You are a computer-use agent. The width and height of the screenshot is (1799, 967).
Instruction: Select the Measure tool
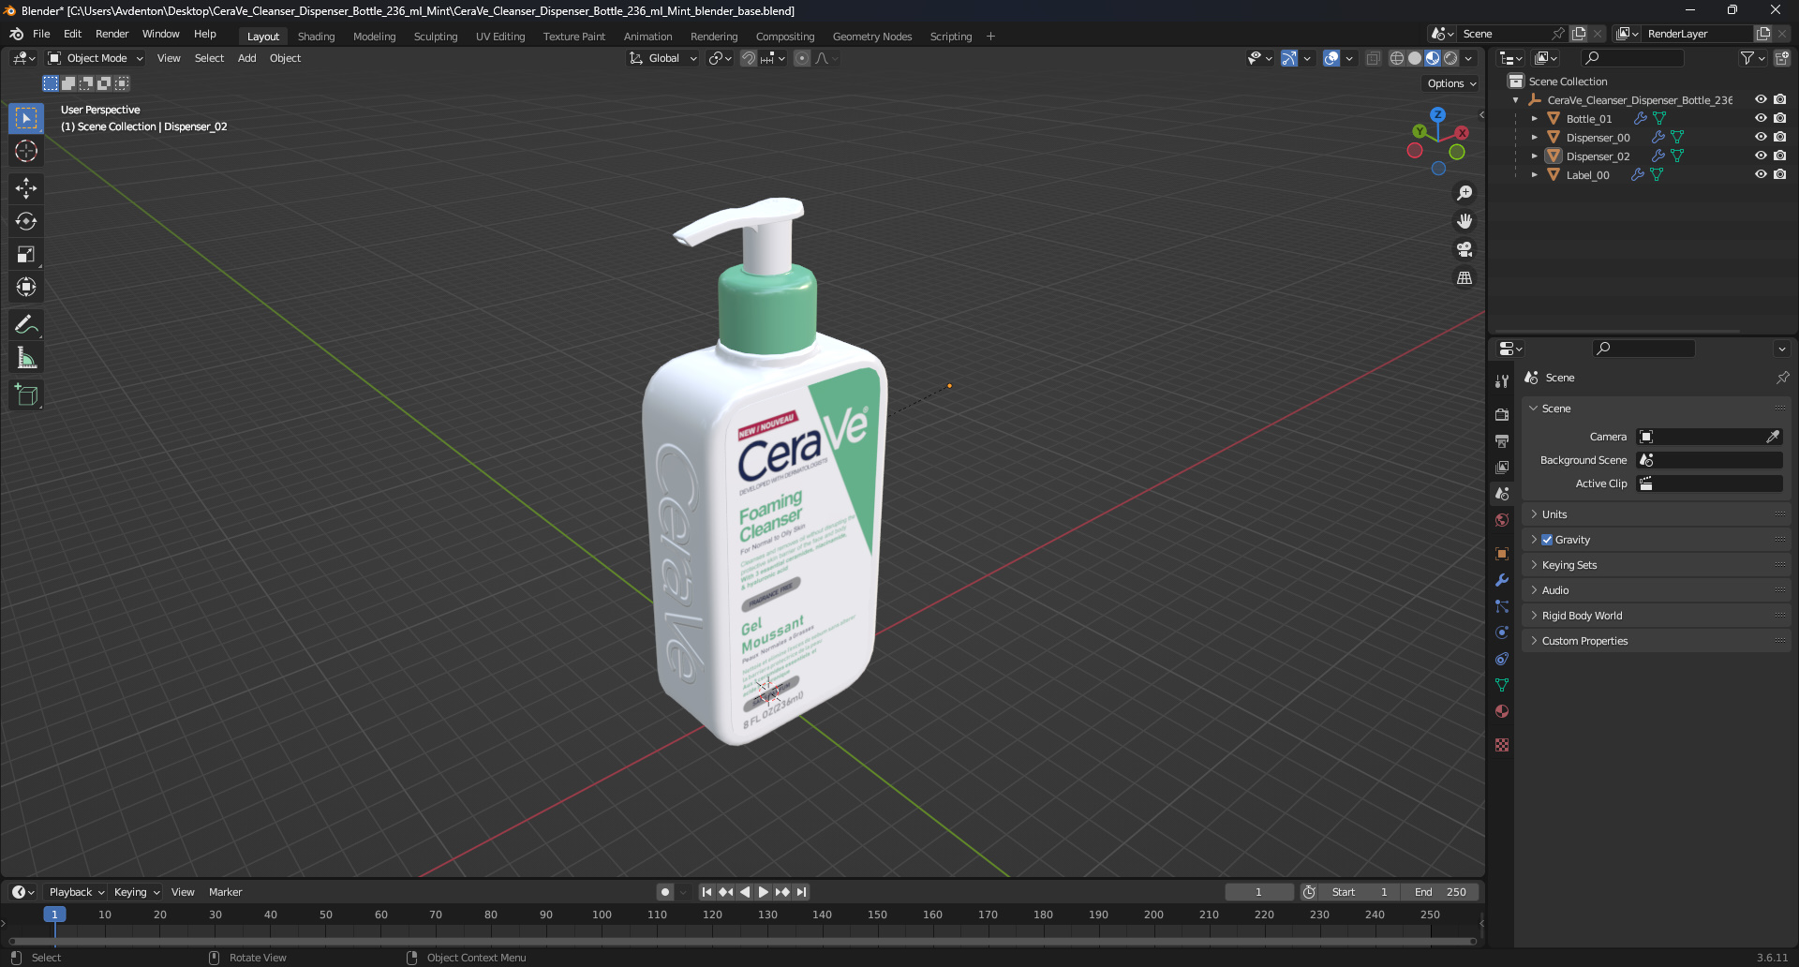[26, 358]
